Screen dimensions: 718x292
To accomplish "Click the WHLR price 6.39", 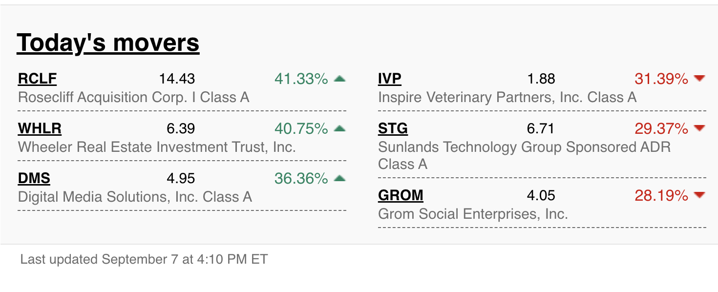I will point(181,128).
